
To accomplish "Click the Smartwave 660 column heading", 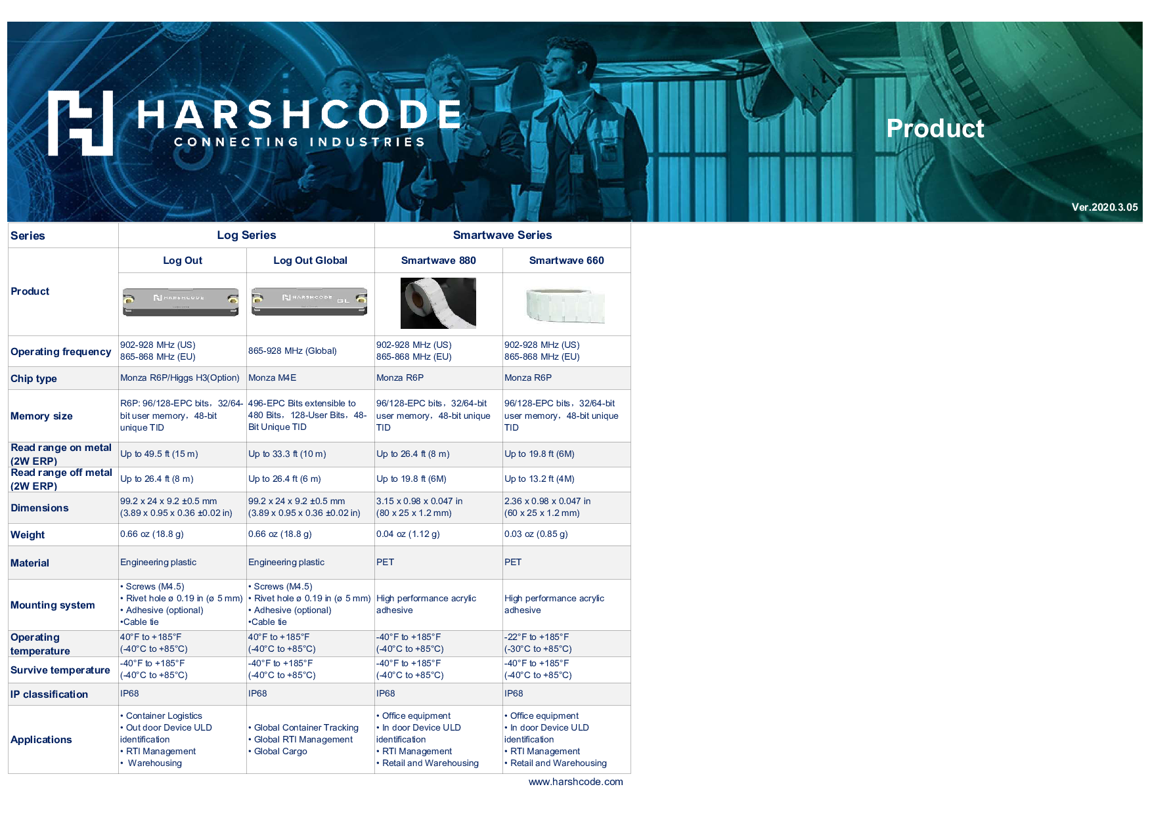I will point(566,261).
